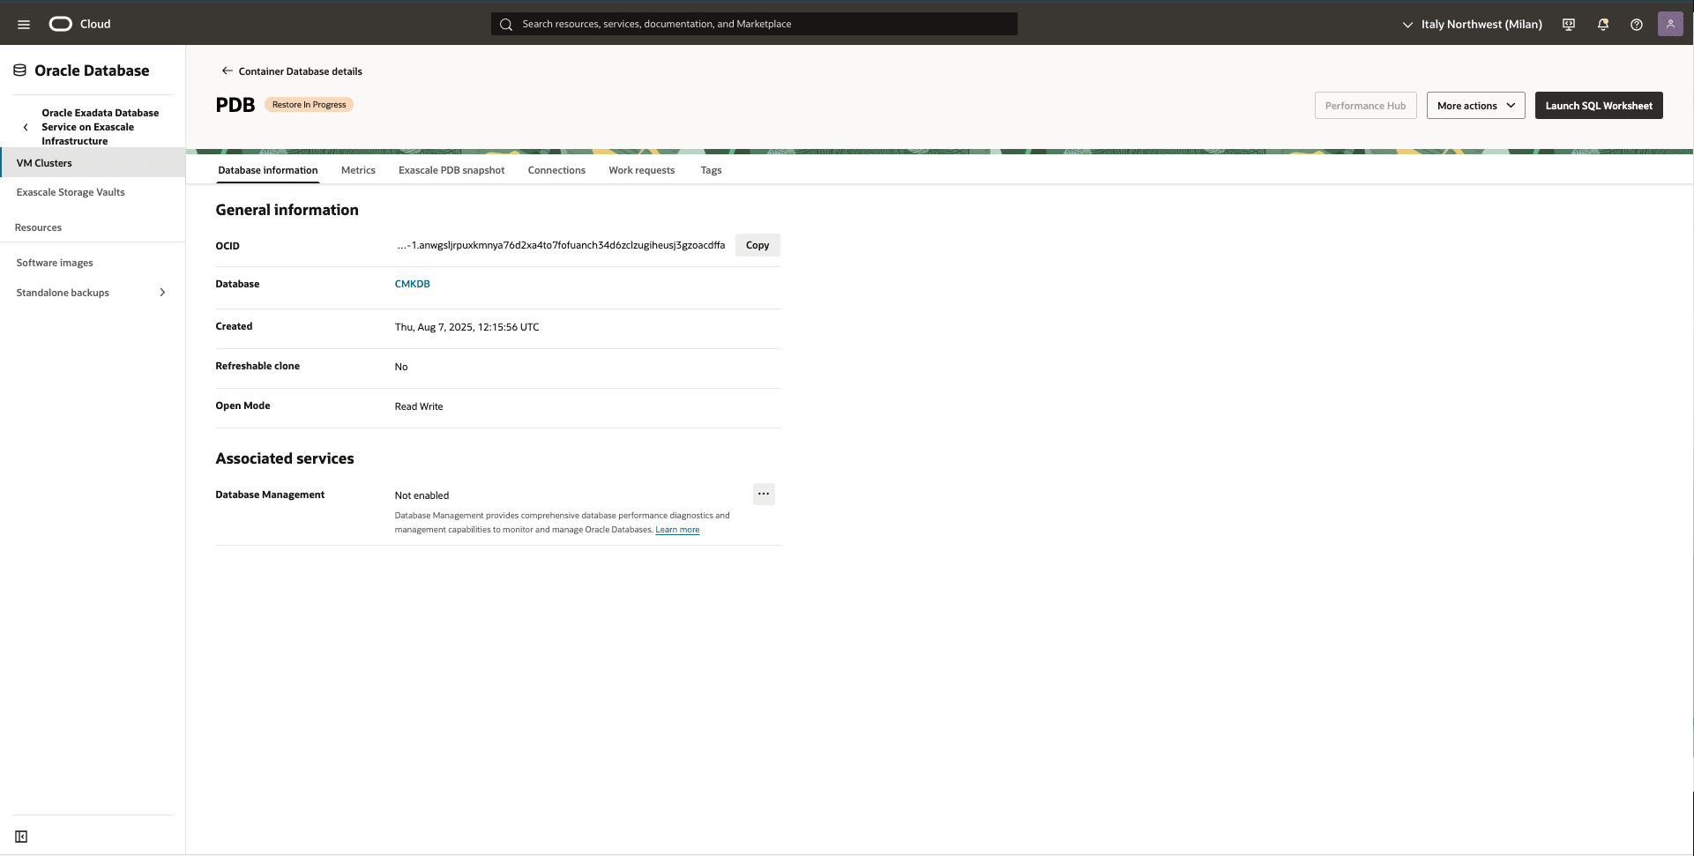Launch SQL Worksheet
This screenshot has width=1694, height=856.
click(x=1599, y=106)
